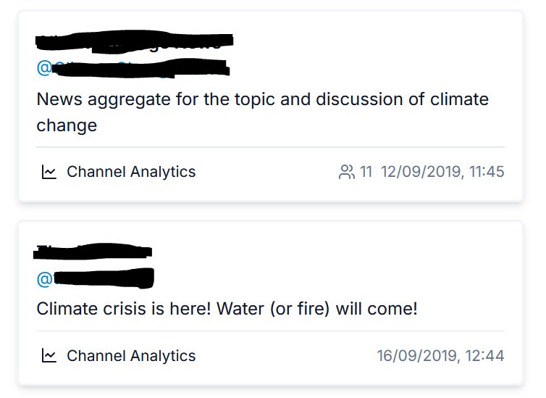Click the chart icon in the news aggregate card

(x=49, y=172)
